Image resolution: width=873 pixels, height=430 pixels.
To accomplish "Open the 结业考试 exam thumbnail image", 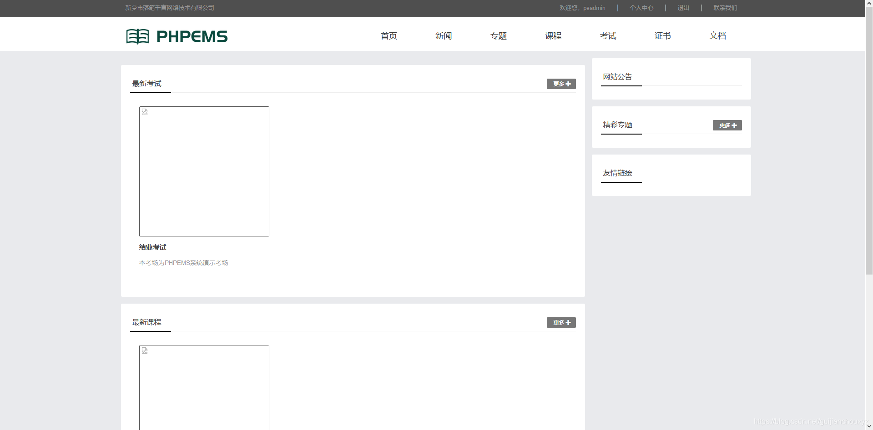I will click(204, 171).
